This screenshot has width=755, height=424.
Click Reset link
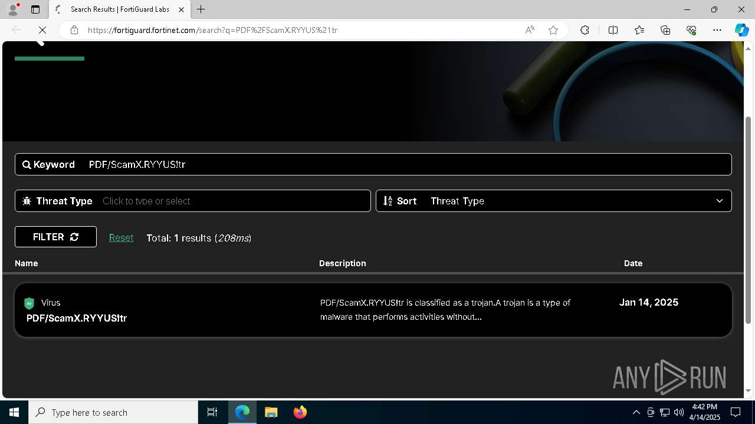121,237
